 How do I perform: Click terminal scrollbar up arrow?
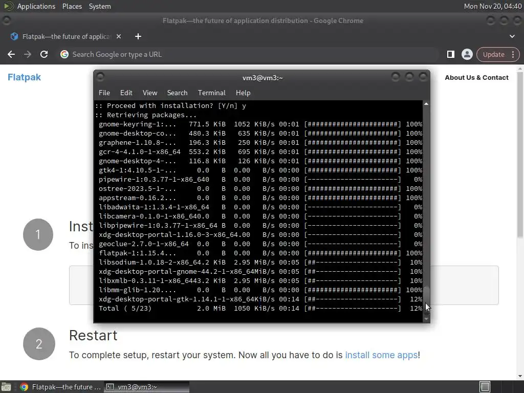pyautogui.click(x=426, y=104)
